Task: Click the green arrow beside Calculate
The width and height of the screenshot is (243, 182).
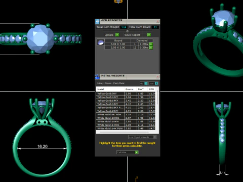Action: coord(137,152)
